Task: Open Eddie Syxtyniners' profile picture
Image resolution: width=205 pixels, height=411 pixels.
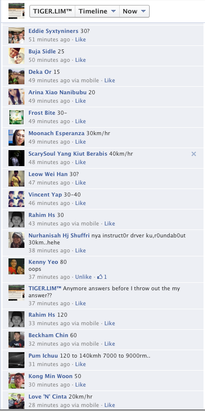Action: [x=16, y=35]
